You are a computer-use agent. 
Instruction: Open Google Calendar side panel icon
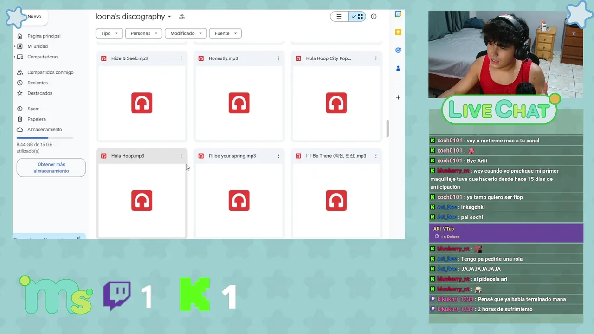398,14
